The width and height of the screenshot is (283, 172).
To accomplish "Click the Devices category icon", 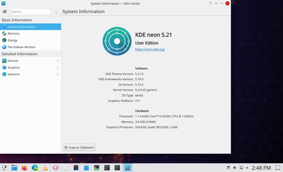I will pos(4,61).
